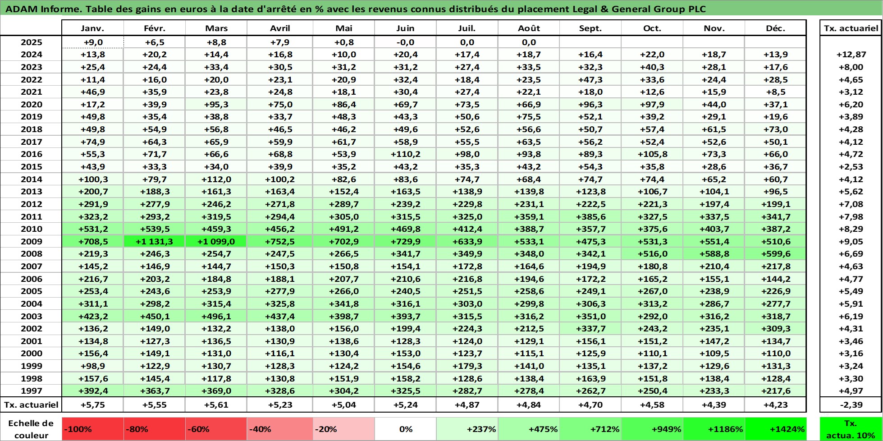This screenshot has height=441, width=883.
Task: Click the +337,7 cell in September 2002
Action: 590,329
